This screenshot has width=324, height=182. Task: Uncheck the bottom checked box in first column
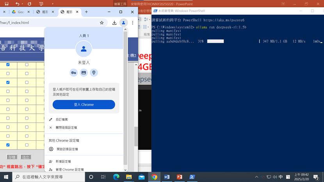(8, 145)
